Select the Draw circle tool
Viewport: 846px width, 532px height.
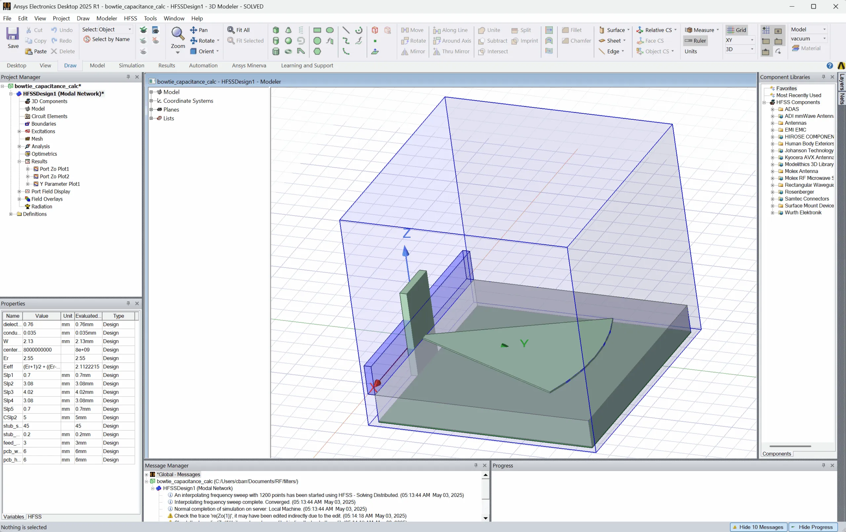click(x=317, y=41)
